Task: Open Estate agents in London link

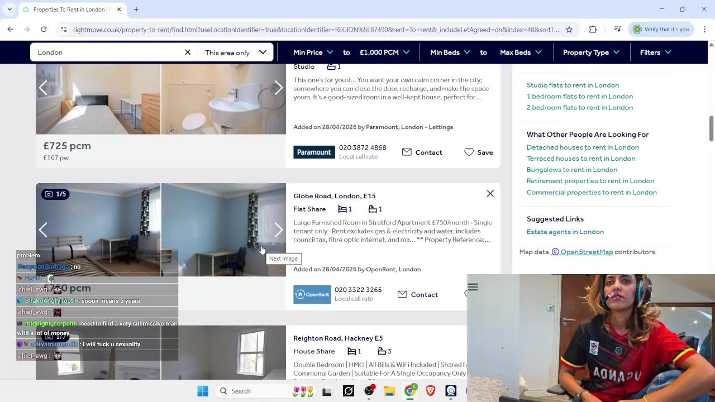Action: [565, 232]
